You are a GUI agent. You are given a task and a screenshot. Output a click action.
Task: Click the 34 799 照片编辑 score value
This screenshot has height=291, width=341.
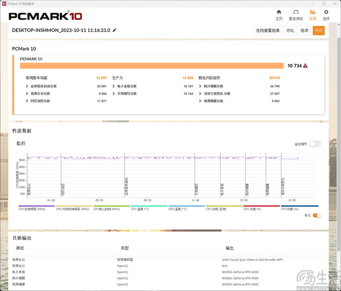click(275, 86)
